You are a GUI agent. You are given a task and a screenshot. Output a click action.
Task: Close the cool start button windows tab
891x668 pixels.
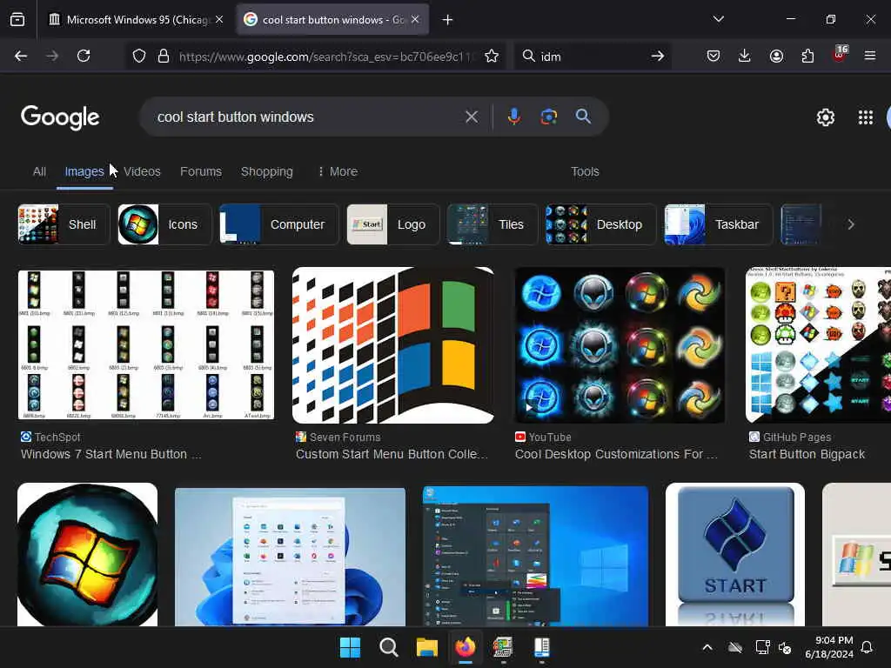[415, 19]
